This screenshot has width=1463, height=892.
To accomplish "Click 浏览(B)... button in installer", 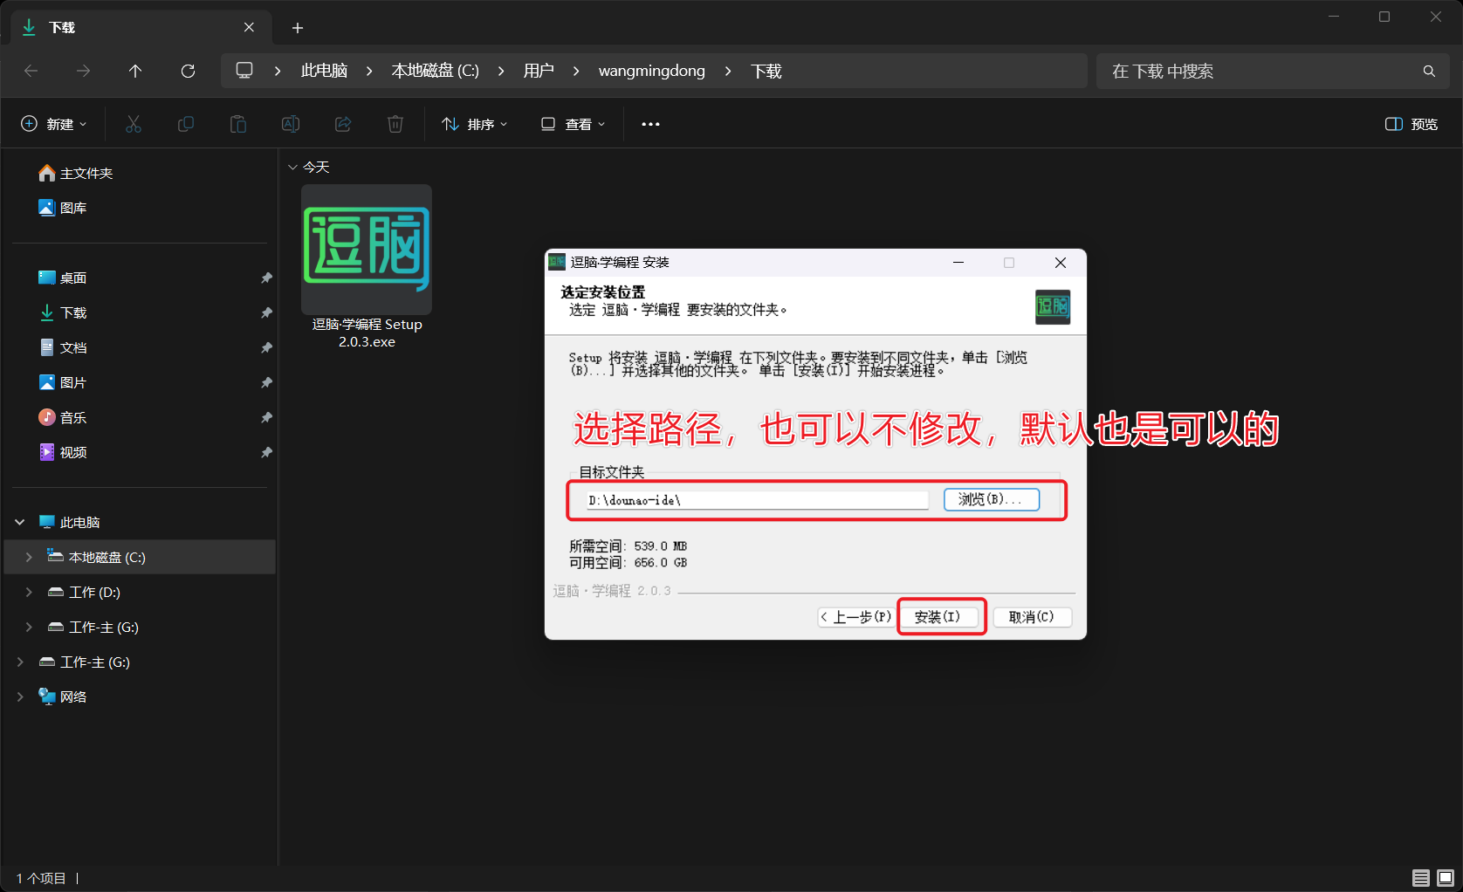I will tap(992, 499).
